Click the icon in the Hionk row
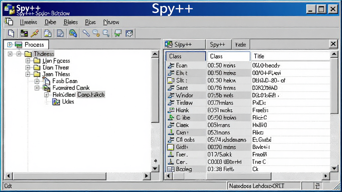342x192 pixels. [171, 110]
